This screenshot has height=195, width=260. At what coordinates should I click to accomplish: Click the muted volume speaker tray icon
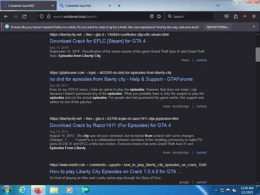234,190
